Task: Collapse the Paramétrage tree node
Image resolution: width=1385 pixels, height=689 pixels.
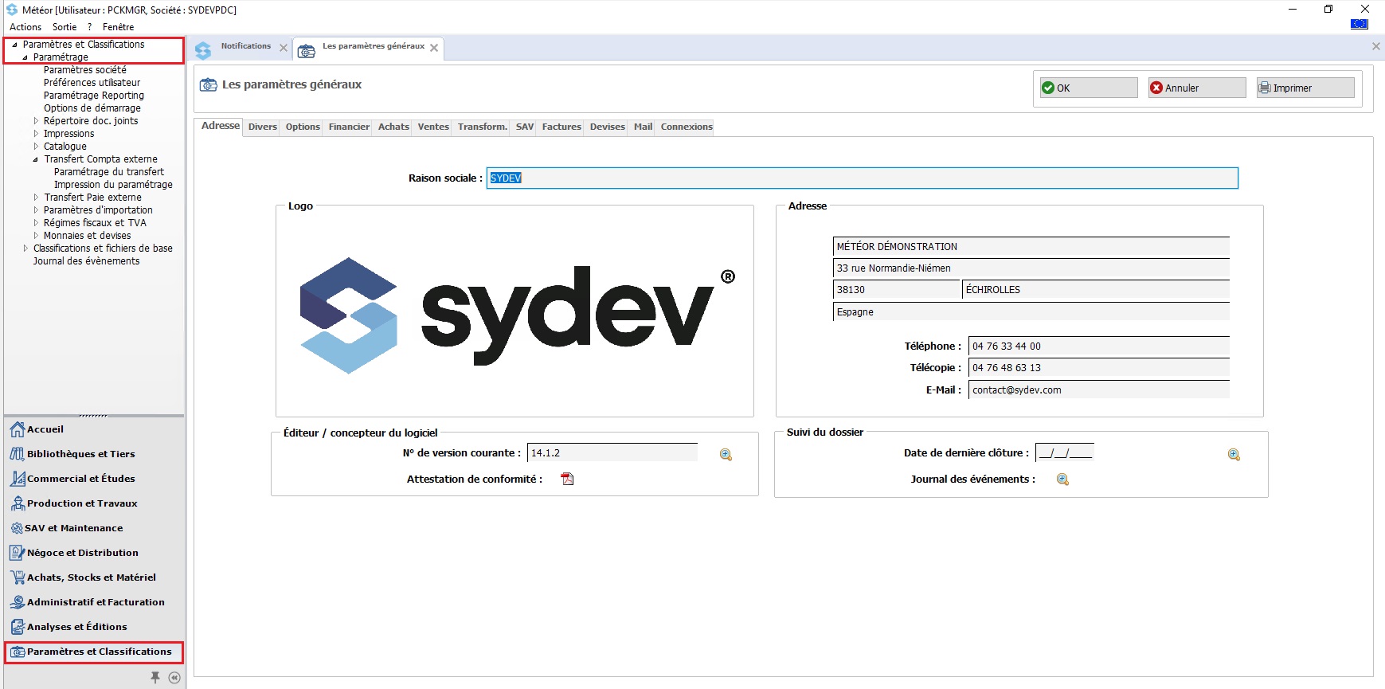Action: (x=25, y=57)
